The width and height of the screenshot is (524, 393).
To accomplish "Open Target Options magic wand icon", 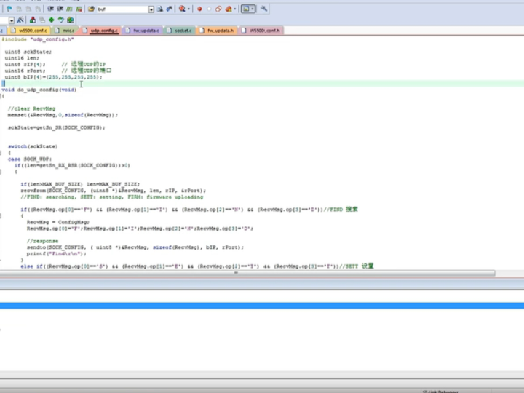I will (x=21, y=20).
